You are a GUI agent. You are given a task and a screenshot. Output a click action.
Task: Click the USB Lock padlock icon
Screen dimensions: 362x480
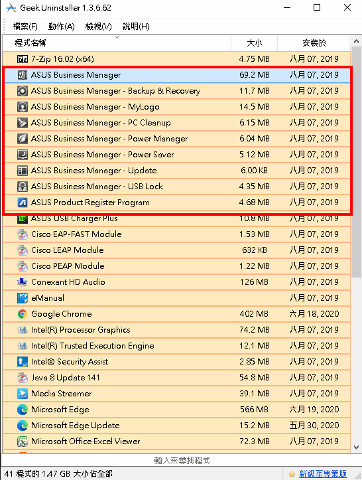(23, 186)
